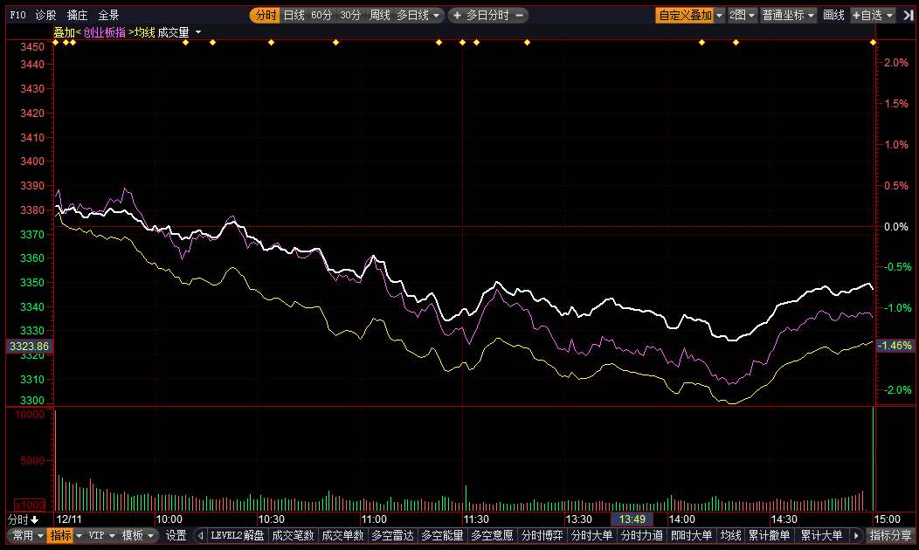Select the 多空能量 indicator tab
919x550 pixels.
(443, 535)
